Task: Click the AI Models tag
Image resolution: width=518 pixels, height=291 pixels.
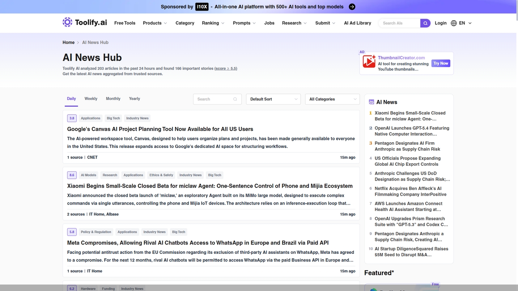Action: tap(89, 175)
